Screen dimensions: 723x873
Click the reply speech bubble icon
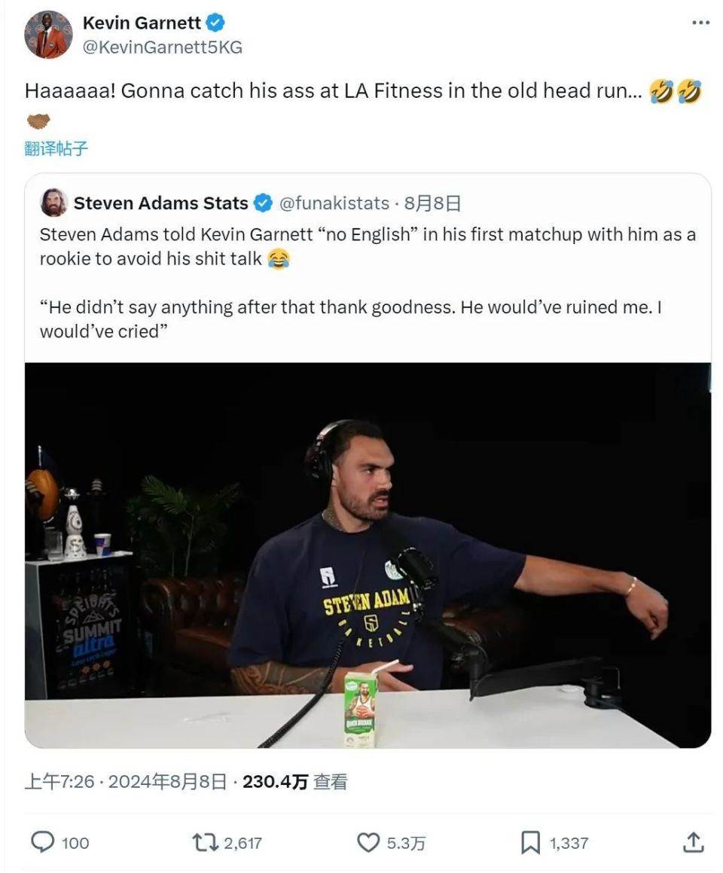[42, 842]
